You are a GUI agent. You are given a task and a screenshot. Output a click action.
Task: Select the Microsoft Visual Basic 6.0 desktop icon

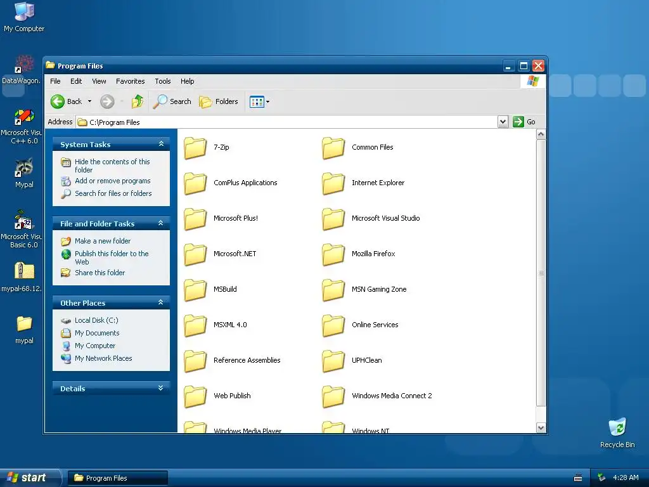(24, 220)
